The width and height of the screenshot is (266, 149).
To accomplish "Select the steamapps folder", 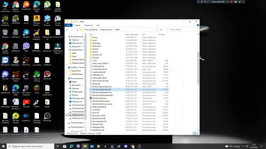I will [x=96, y=43].
